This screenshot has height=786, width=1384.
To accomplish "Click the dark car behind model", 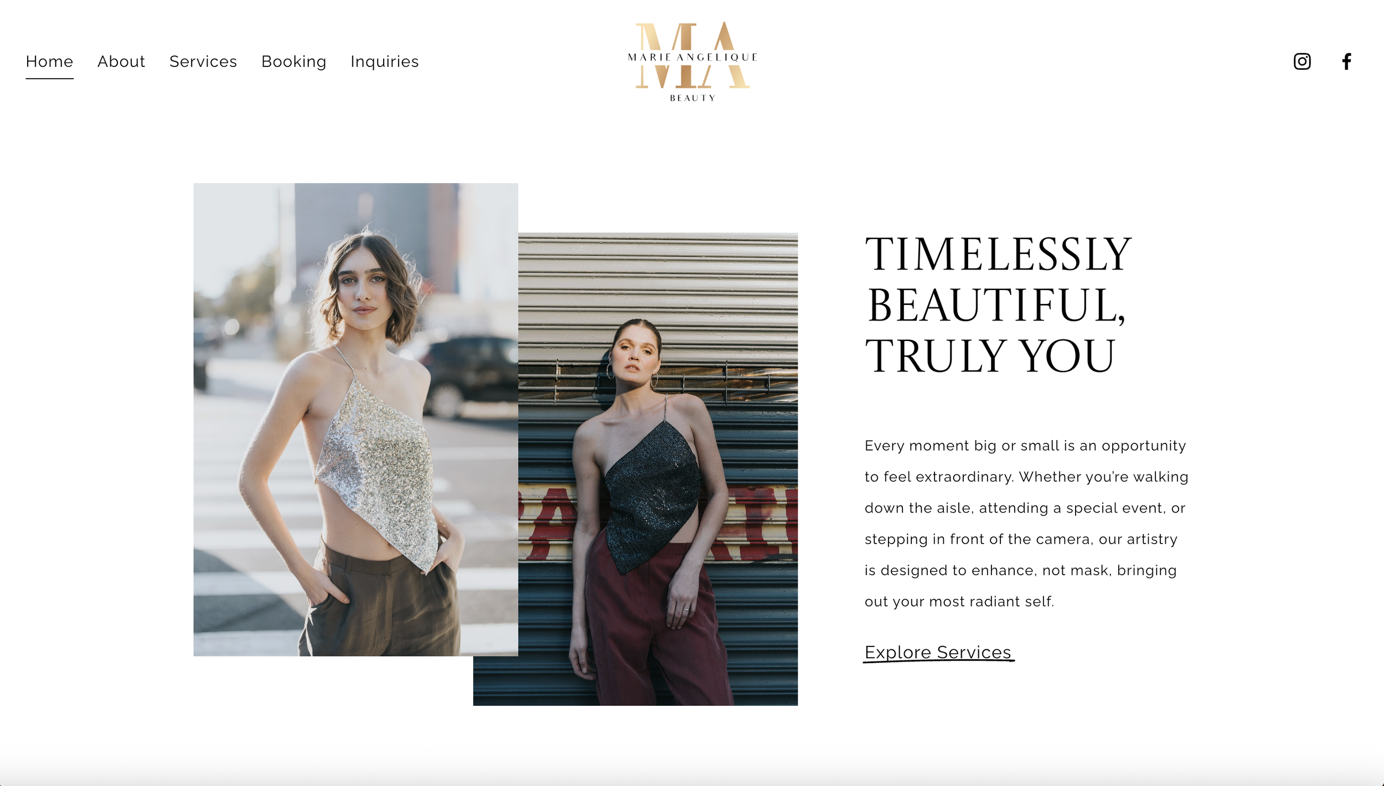I will 471,375.
